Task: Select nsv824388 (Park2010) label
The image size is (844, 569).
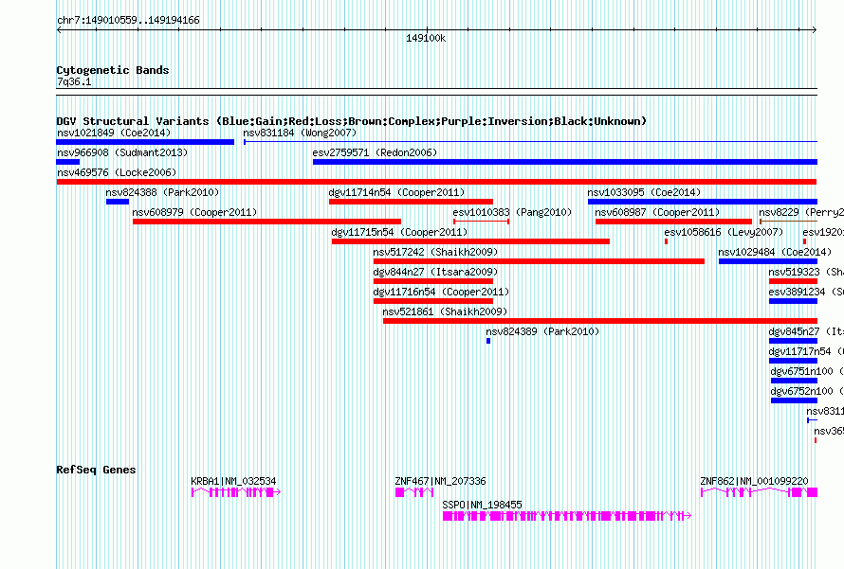Action: (x=162, y=192)
